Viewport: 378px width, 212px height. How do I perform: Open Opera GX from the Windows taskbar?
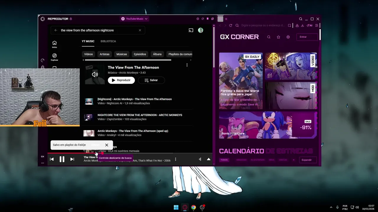(x=185, y=207)
